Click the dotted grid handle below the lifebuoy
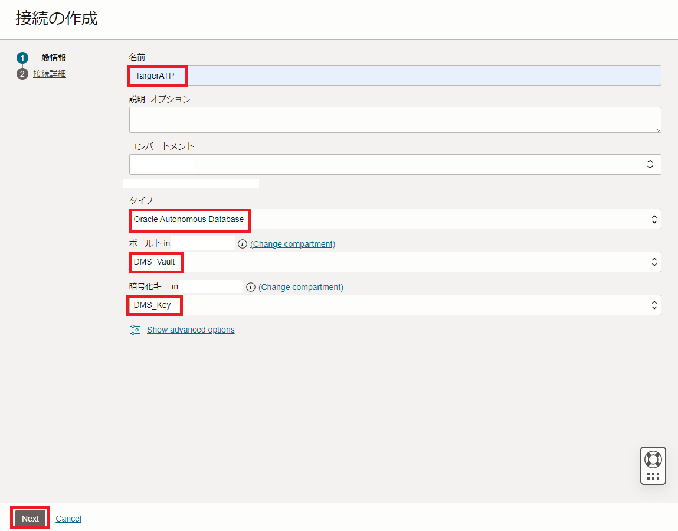This screenshot has width=678, height=531. coord(653,475)
